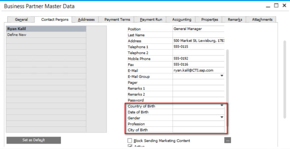Viewport: 290px width, 149px height.
Task: Switch to the Payment Terms tab
Action: click(x=117, y=20)
